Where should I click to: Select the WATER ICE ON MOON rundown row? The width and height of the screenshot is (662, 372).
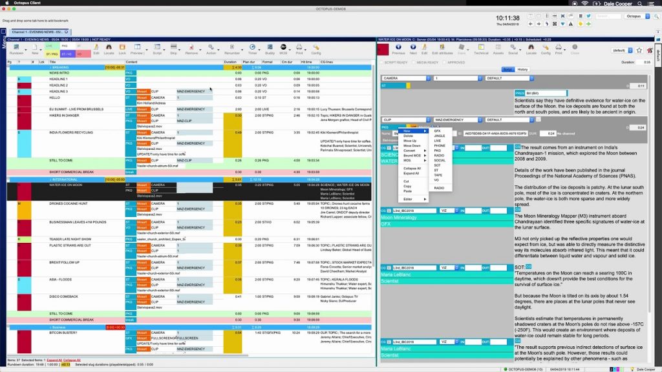point(65,185)
